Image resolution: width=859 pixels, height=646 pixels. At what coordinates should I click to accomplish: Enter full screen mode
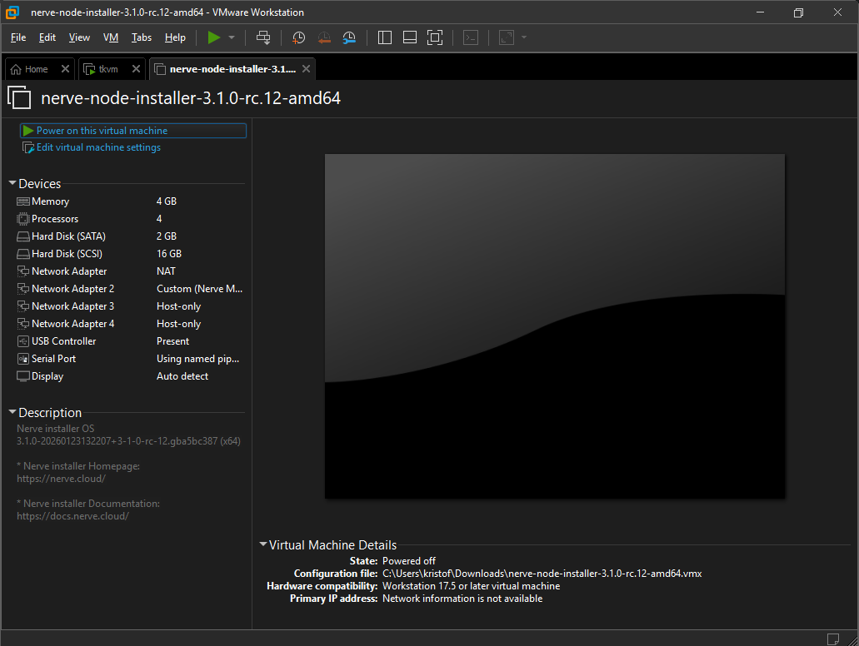pos(435,37)
